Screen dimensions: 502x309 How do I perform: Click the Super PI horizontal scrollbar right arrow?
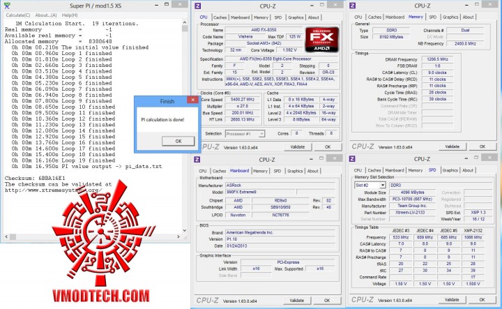[178, 236]
